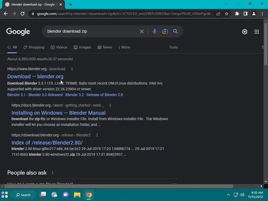Open the tab search chevron

226,4
